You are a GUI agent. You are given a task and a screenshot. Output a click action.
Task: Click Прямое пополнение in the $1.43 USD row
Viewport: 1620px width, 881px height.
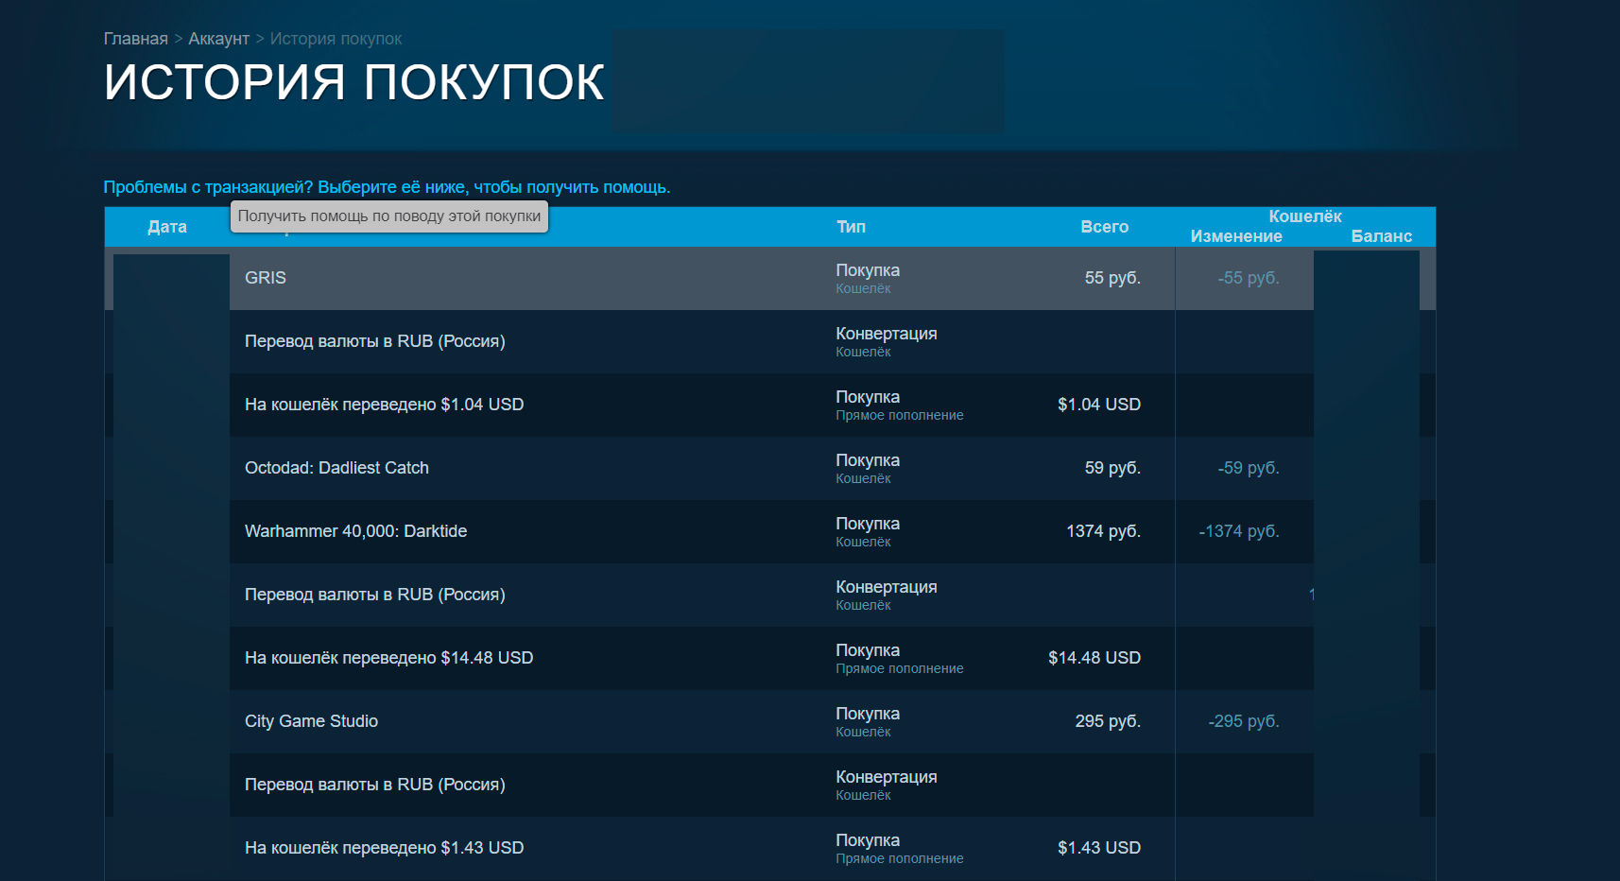pos(900,858)
